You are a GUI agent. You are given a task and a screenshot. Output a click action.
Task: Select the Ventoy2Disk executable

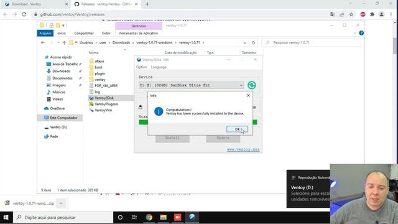click(x=104, y=98)
